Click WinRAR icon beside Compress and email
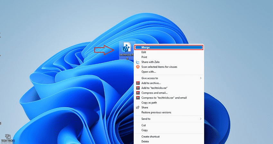This screenshot has height=144, width=273. [x=138, y=93]
